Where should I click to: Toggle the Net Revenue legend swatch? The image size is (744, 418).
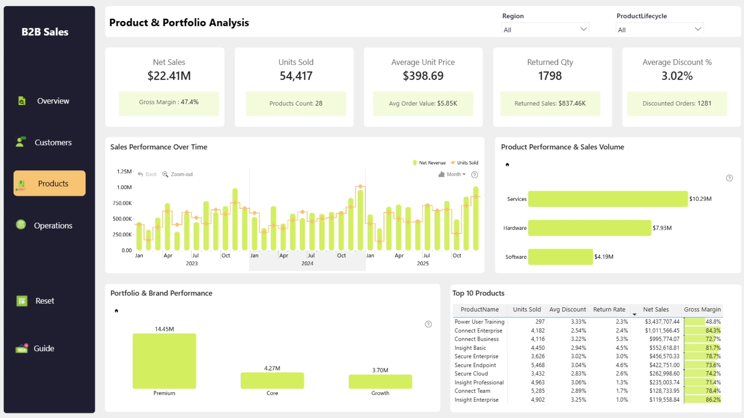[x=415, y=163]
